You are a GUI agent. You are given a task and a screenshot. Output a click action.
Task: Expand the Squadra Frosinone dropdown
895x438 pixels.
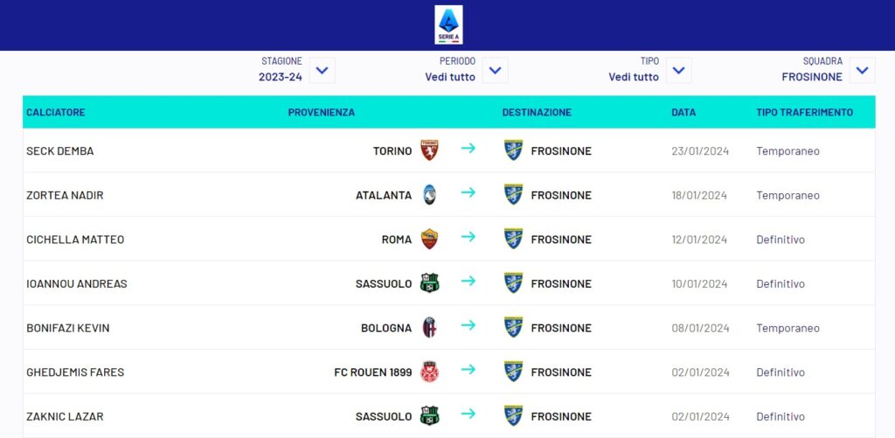click(x=862, y=70)
